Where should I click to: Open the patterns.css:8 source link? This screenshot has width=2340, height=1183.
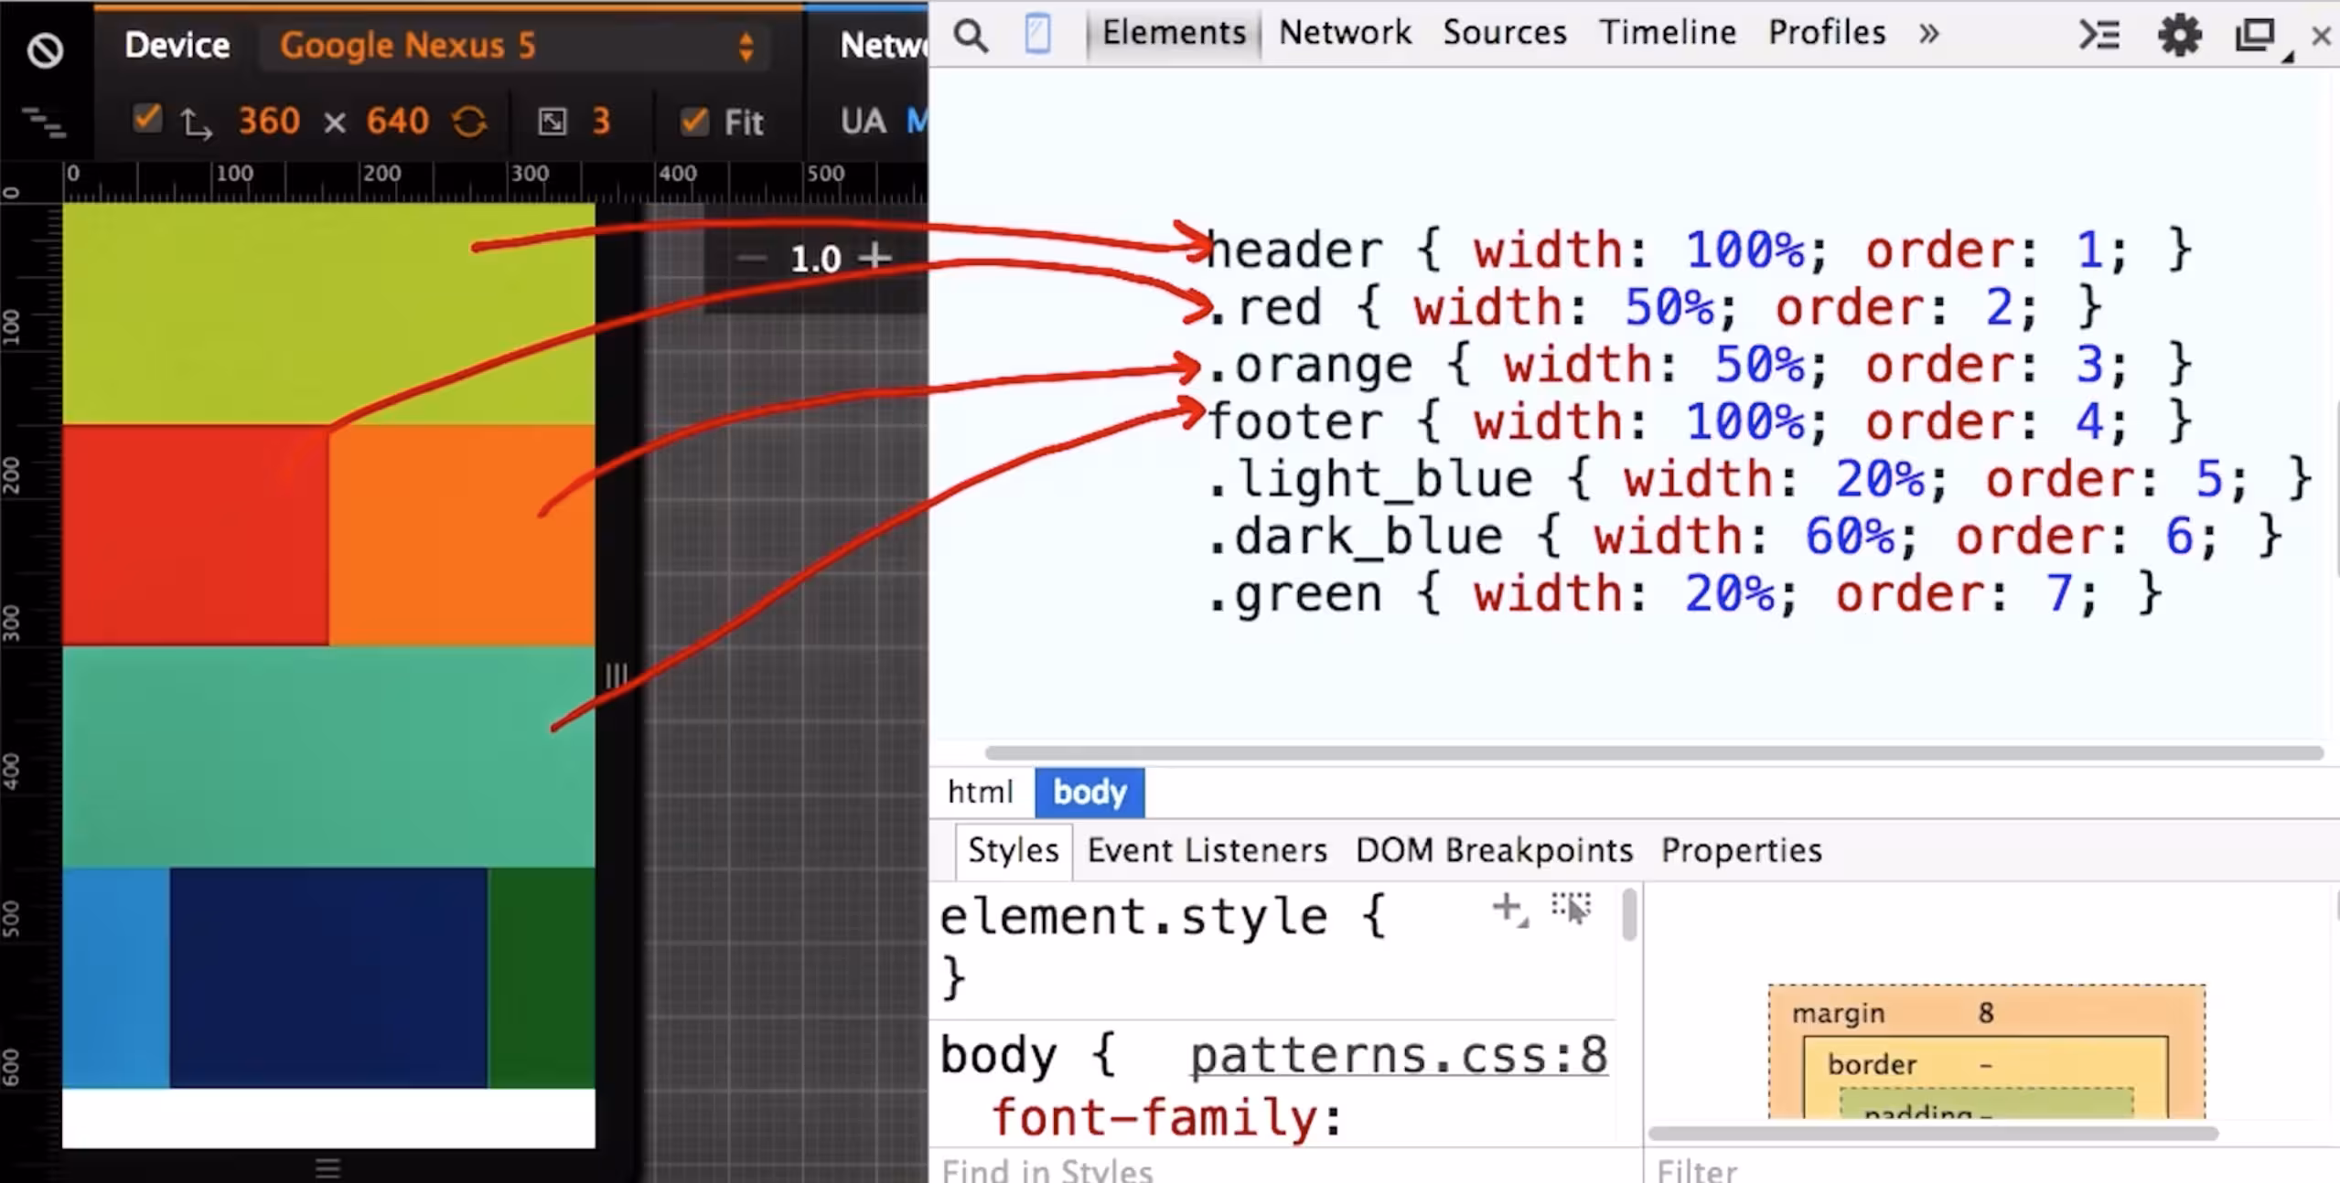click(1398, 1055)
